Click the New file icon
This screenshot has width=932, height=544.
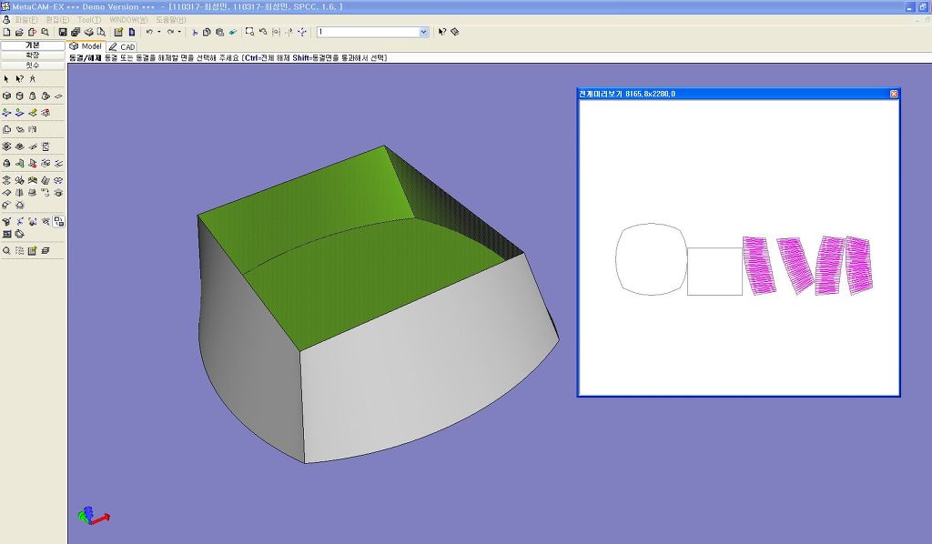[6, 32]
